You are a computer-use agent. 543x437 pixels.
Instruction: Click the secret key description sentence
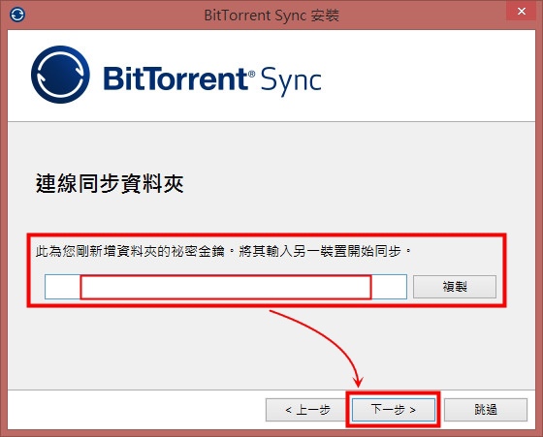click(223, 251)
